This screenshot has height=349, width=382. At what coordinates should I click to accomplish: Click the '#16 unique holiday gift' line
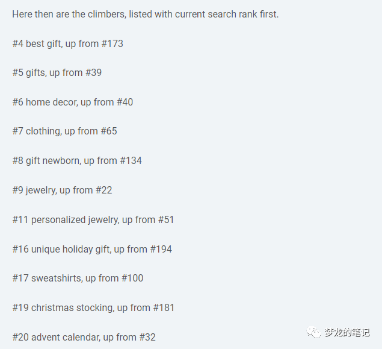click(92, 249)
